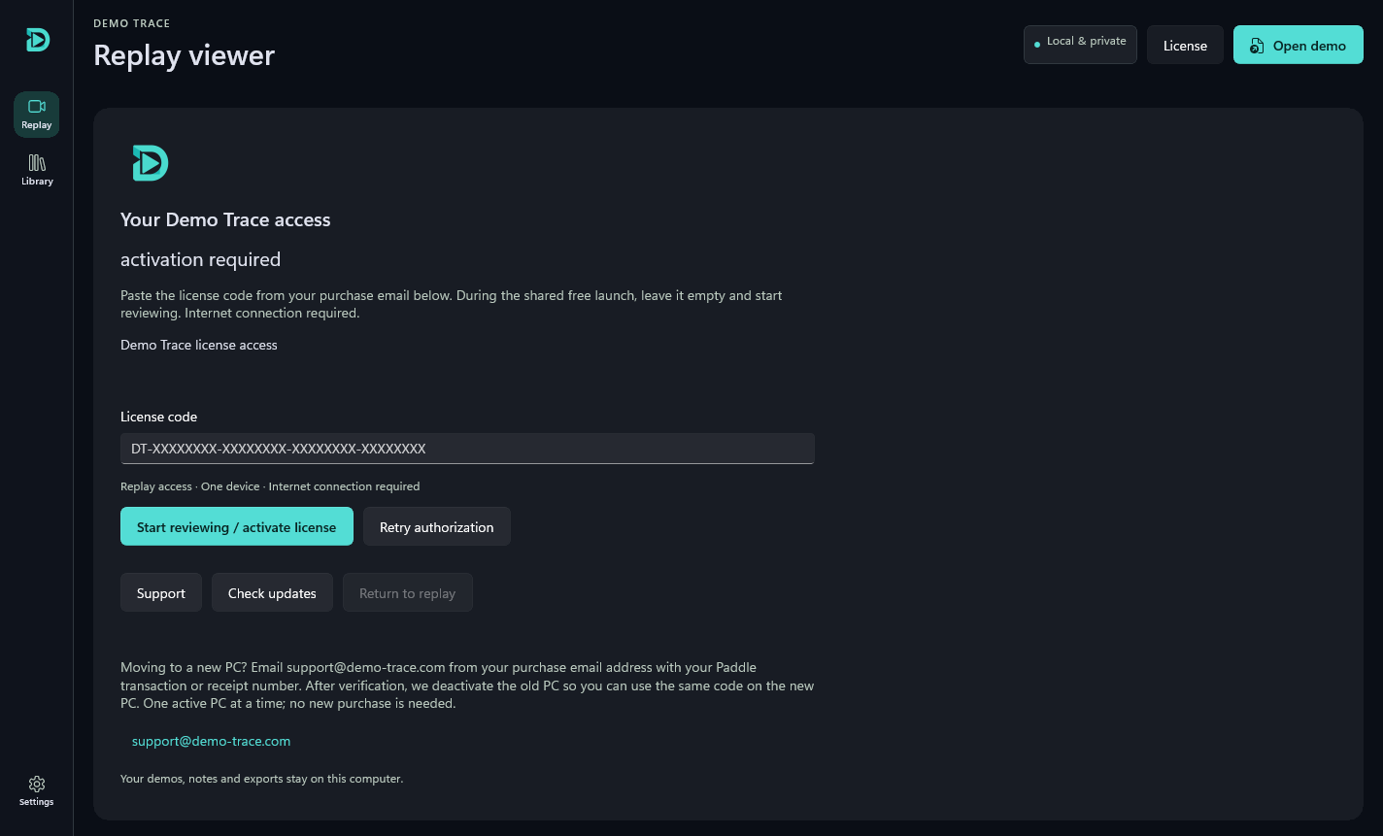Open the License page from header
This screenshot has width=1383, height=836.
1185,46
